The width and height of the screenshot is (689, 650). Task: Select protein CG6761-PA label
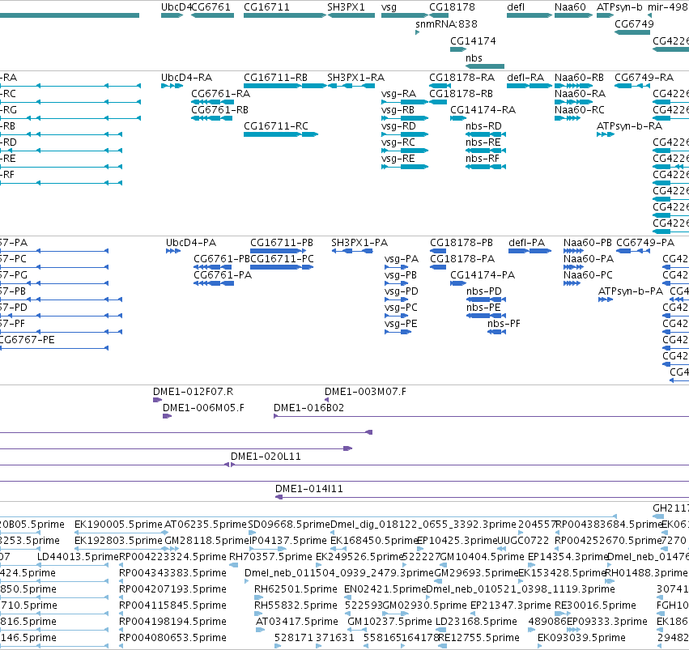coord(223,275)
